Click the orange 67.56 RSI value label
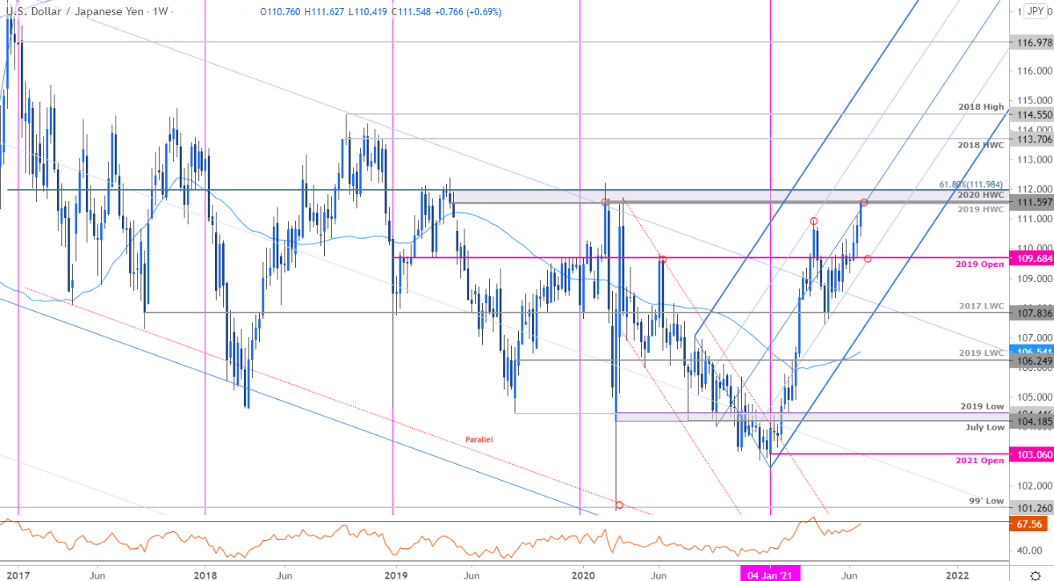This screenshot has width=1054, height=581. 1030,524
